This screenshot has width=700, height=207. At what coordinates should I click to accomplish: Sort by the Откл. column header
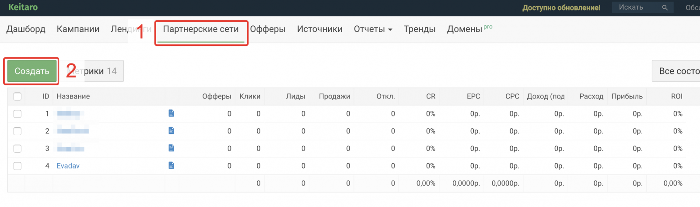(386, 96)
